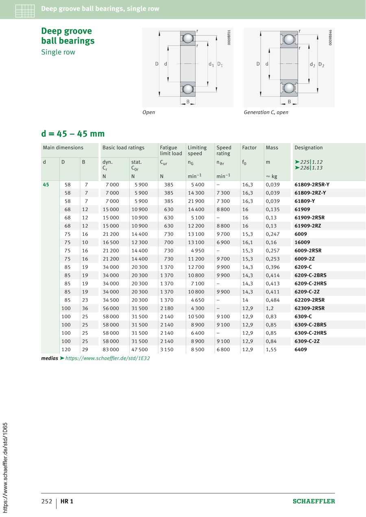
Task: Click the Deep groove ball bearings title
Action: pos(68,36)
